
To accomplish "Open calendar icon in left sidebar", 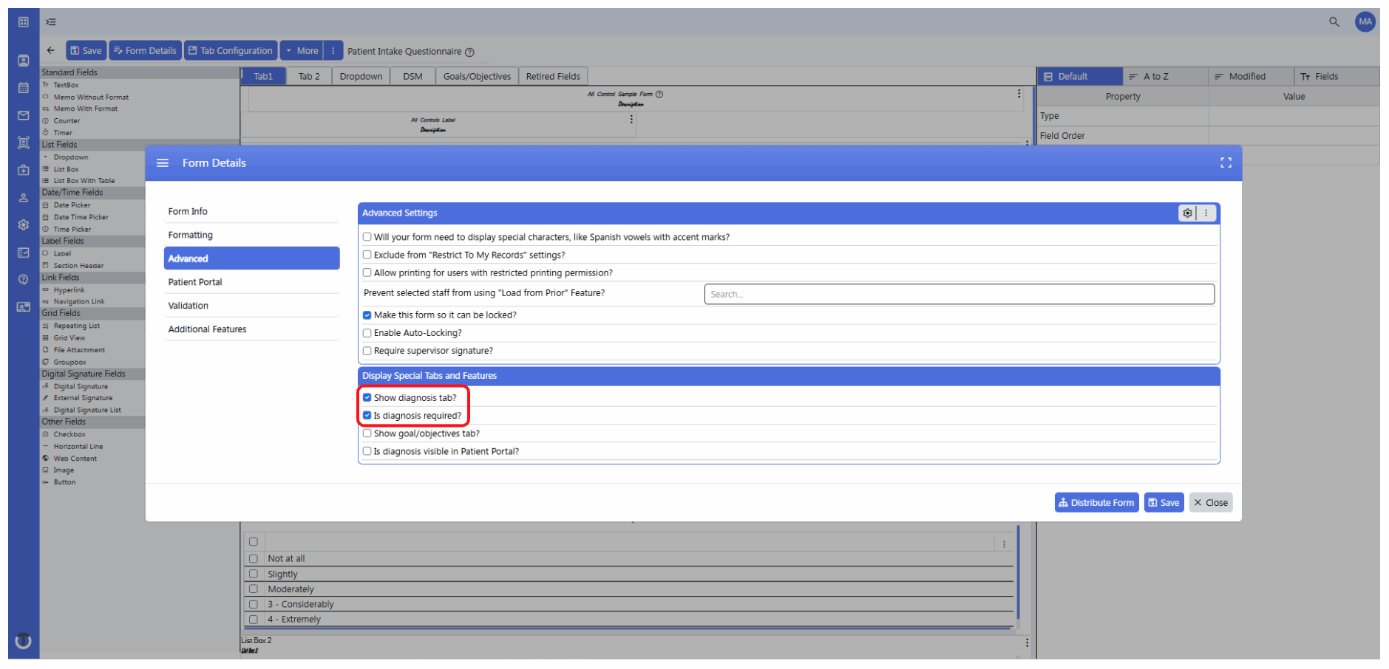I will click(x=24, y=88).
